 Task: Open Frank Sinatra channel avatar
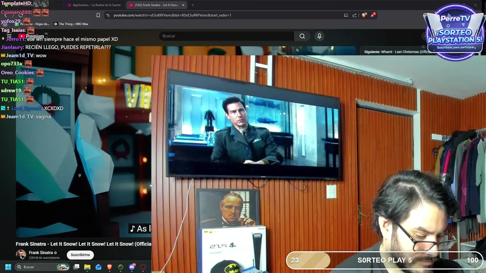tap(21, 255)
